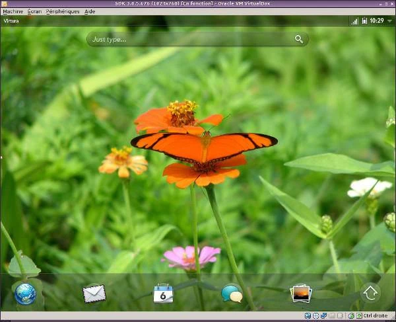Viewport: 396px width, 322px height.
Task: Click the VirtualBox window title icon
Action: pyautogui.click(x=4, y=3)
